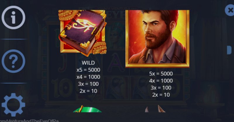234x122 pixels.
Task: Click the wild x4 = 1000 payout line
Action: (88, 77)
